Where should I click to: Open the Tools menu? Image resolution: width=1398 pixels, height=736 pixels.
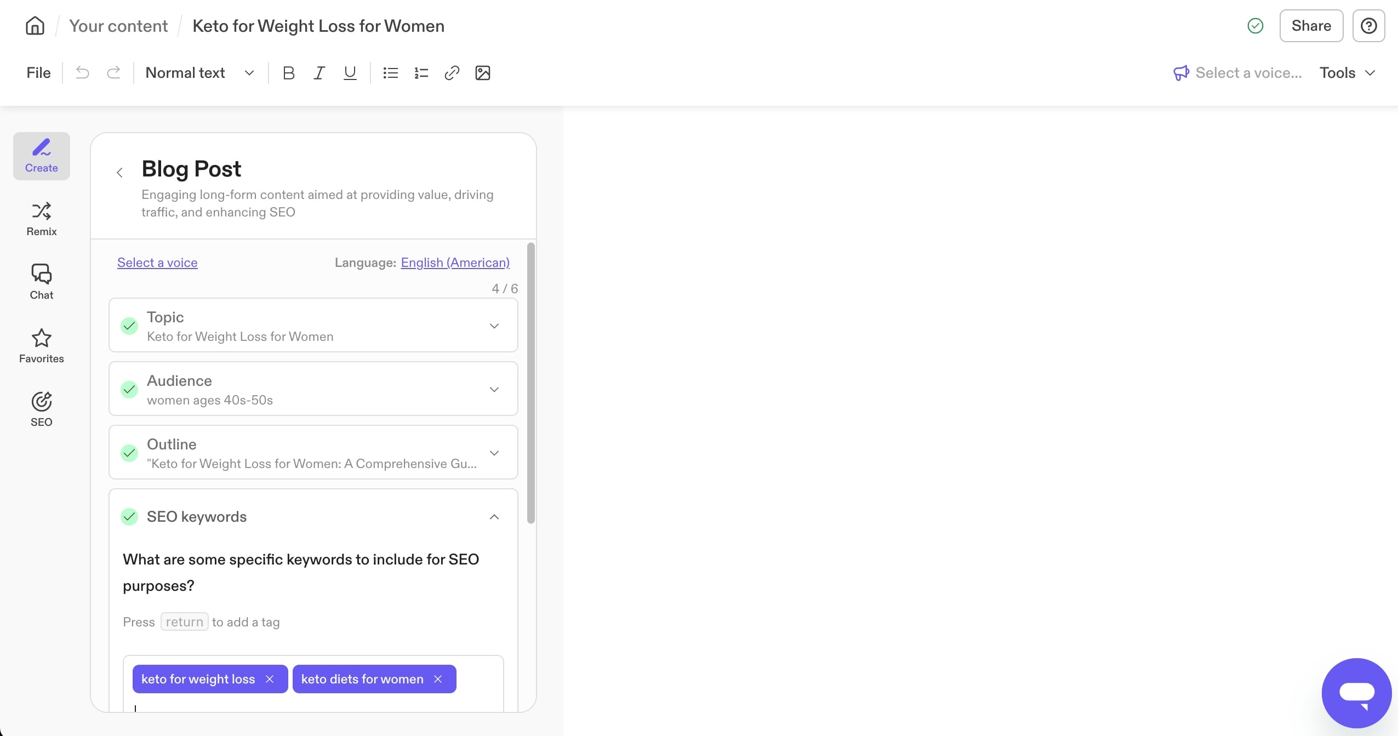click(1348, 72)
